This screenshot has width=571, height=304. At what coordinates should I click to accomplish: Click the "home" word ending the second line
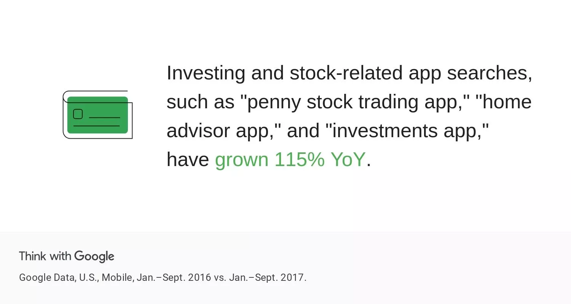506,102
